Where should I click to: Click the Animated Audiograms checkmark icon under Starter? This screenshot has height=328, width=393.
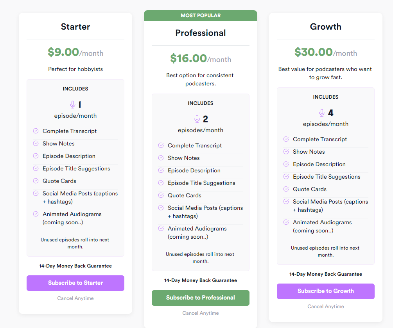[x=36, y=214]
